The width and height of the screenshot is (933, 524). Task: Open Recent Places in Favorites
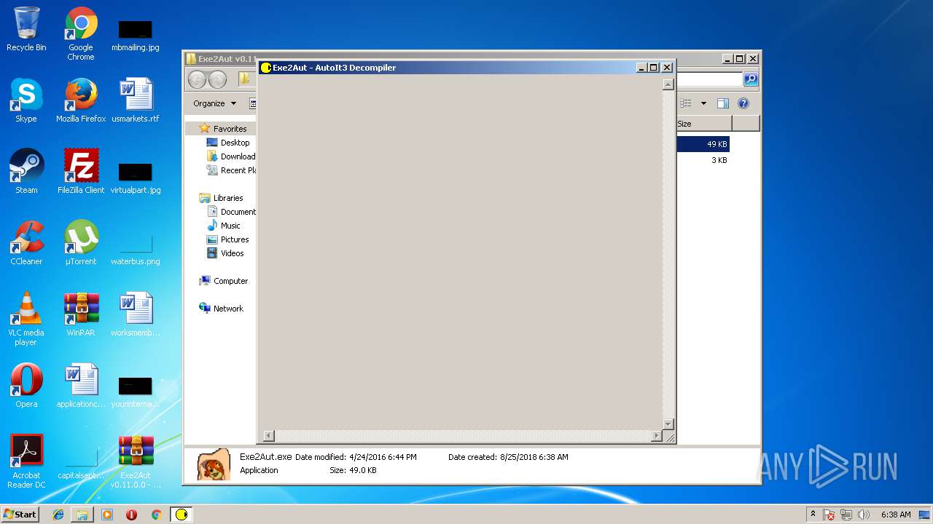pyautogui.click(x=231, y=170)
